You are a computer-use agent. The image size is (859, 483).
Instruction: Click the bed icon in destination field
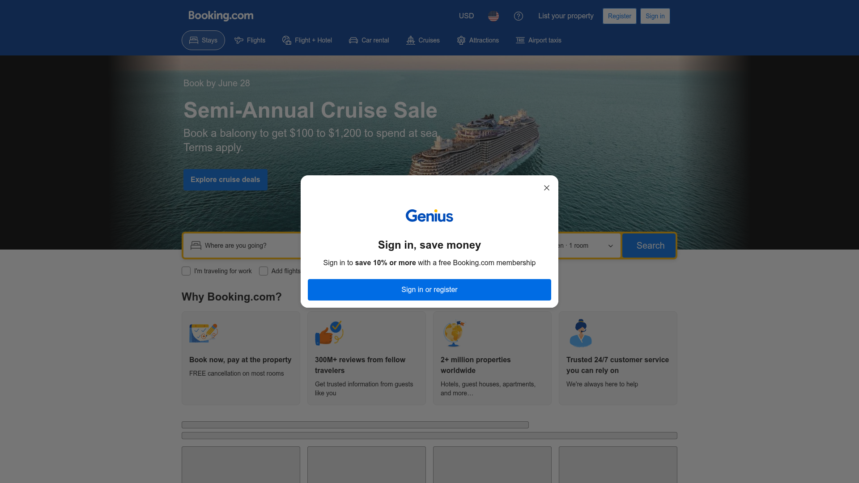pyautogui.click(x=196, y=246)
